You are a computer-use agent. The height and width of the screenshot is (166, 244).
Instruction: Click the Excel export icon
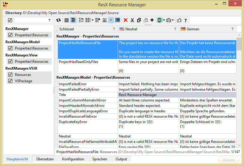(160, 20)
